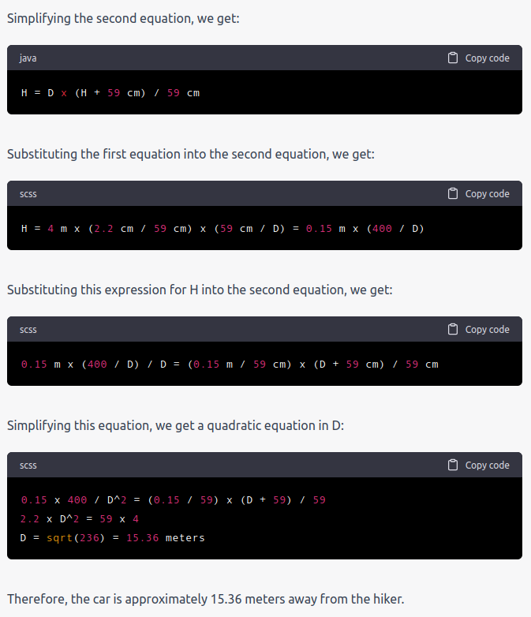Click the clipboard icon in the java code block
531x617 pixels.
tap(453, 58)
